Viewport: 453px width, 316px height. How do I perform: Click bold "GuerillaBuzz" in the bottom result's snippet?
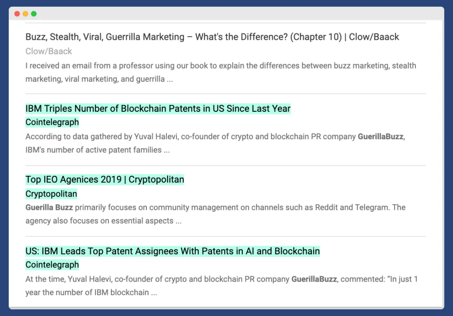pyautogui.click(x=314, y=279)
